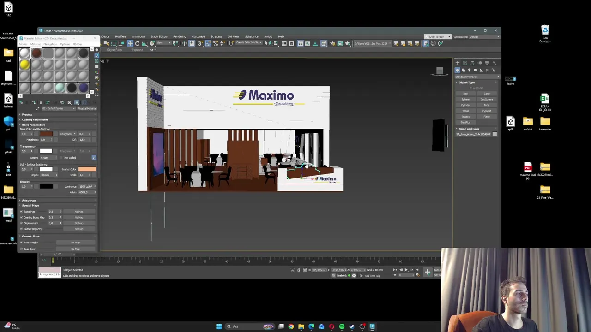The image size is (591, 332).
Task: Expand the Anisotropy rollout
Action: [x=29, y=200]
